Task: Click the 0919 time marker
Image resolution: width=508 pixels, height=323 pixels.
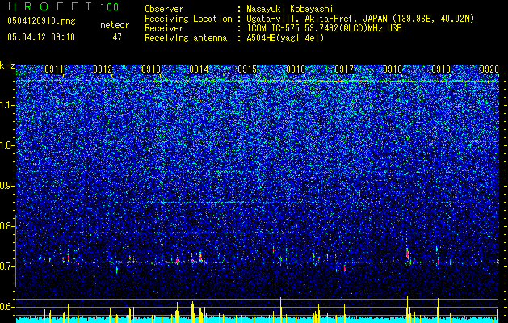Action: pos(441,69)
